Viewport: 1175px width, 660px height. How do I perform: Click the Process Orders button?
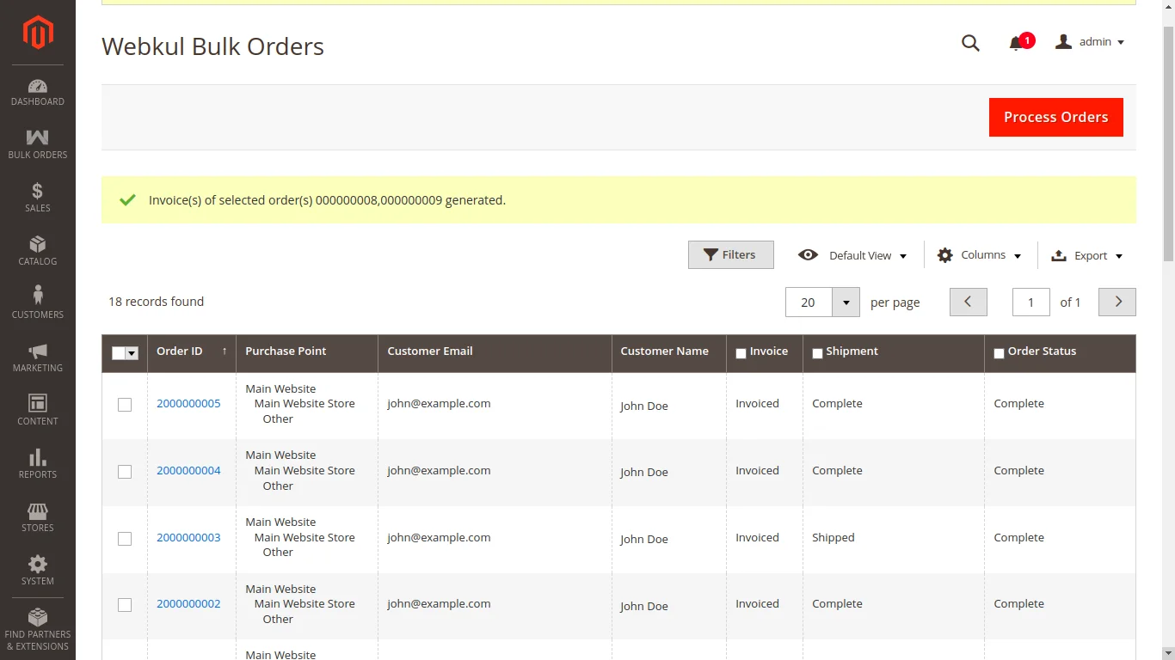(1056, 117)
